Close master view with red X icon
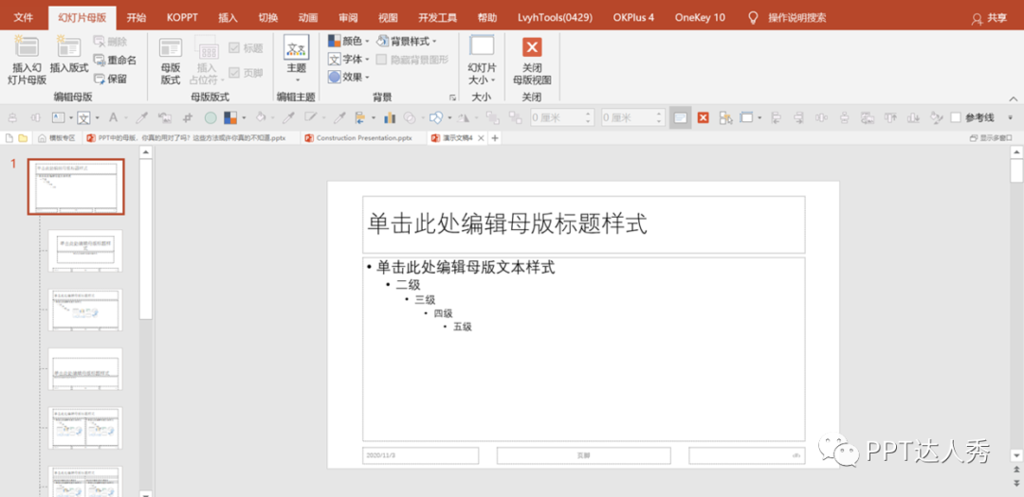The height and width of the screenshot is (497, 1024). point(532,47)
